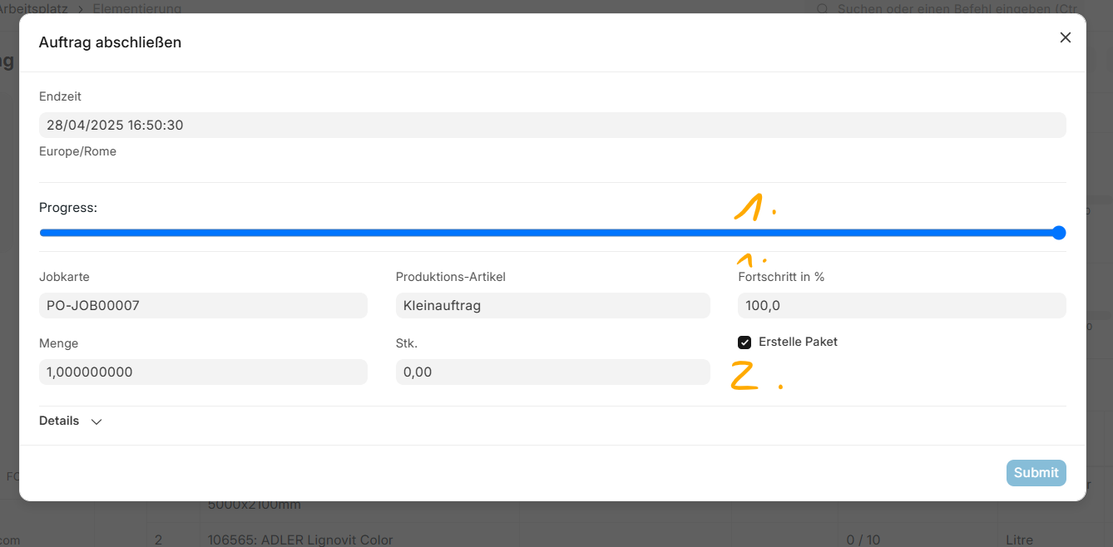Expand the Details section chevron

point(96,421)
